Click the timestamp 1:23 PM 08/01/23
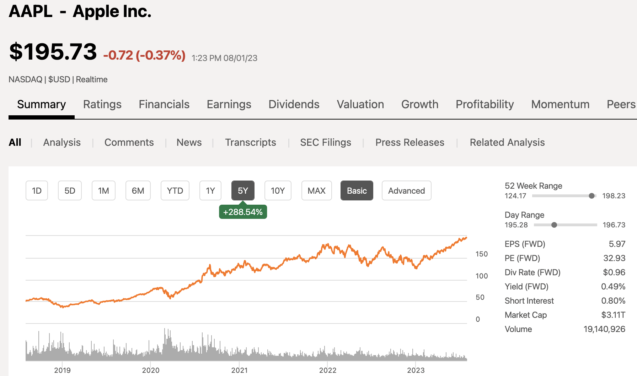This screenshot has width=637, height=376. pos(224,58)
